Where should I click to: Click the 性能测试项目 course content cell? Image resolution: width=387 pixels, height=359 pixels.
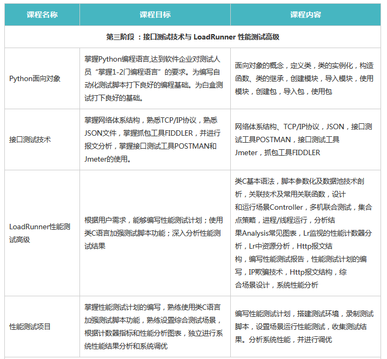[304, 327]
